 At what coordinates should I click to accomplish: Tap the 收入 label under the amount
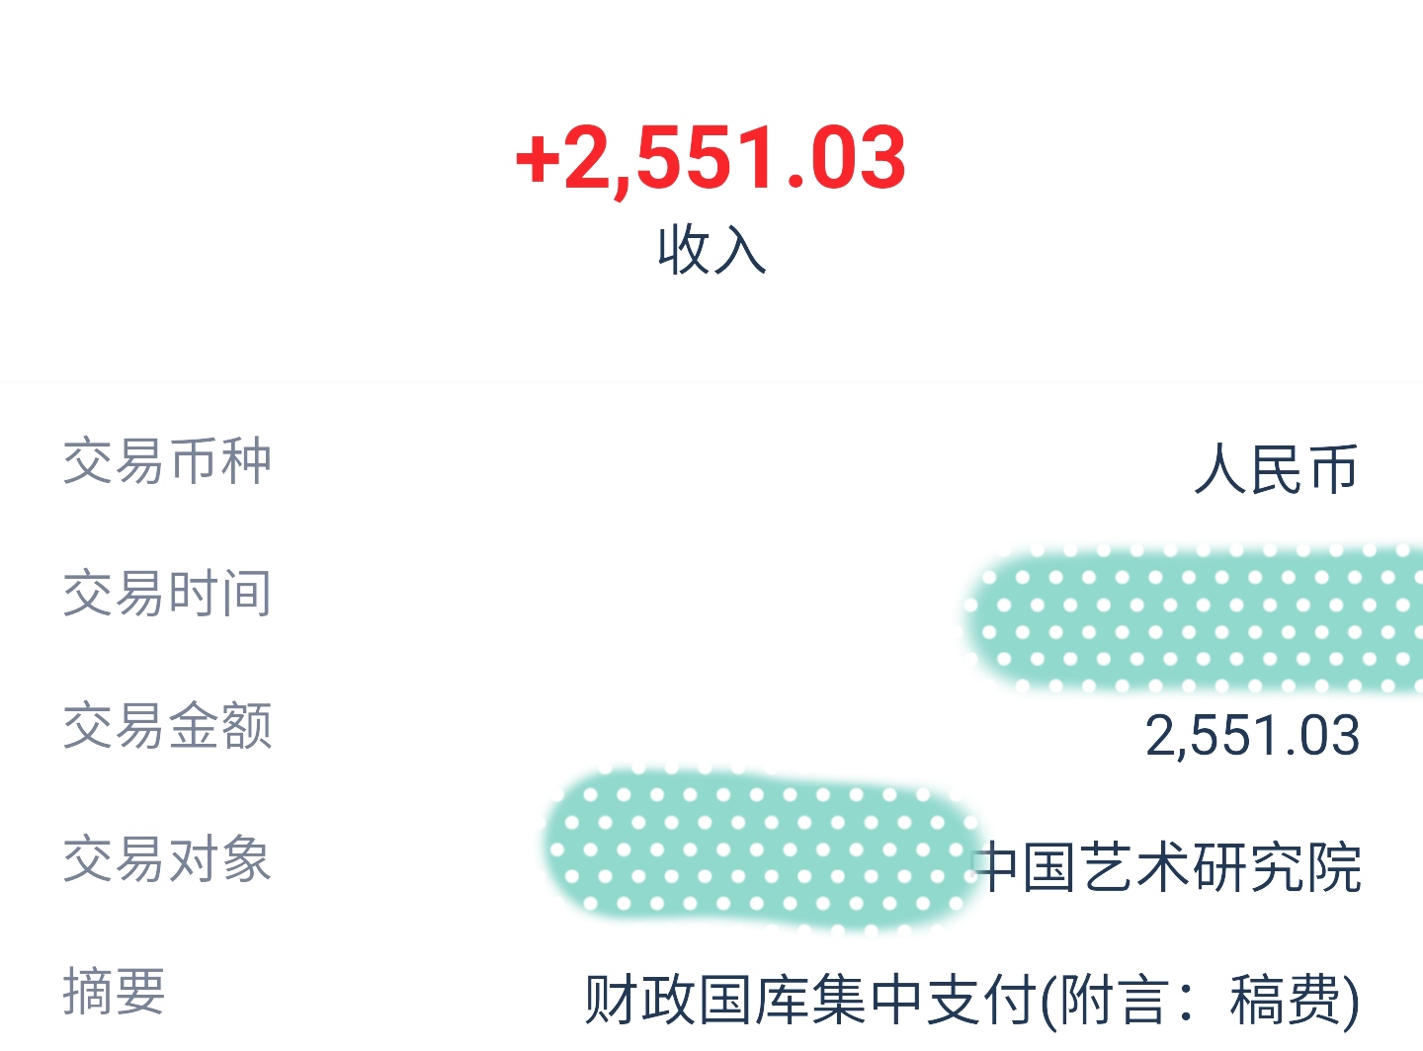(x=711, y=249)
